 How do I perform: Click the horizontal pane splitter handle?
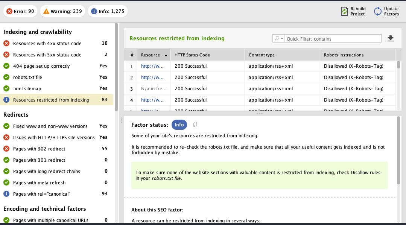pos(259,114)
